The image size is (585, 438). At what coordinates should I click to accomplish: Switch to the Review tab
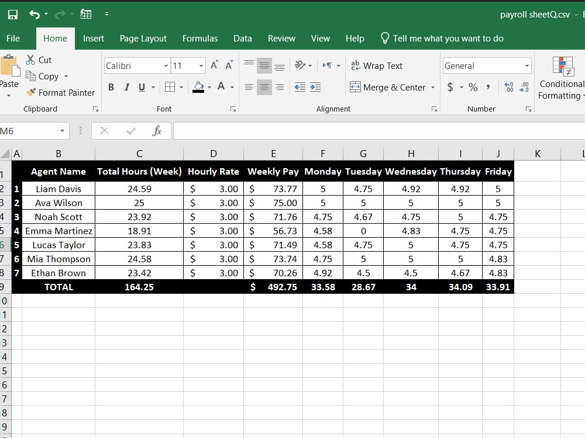click(281, 39)
